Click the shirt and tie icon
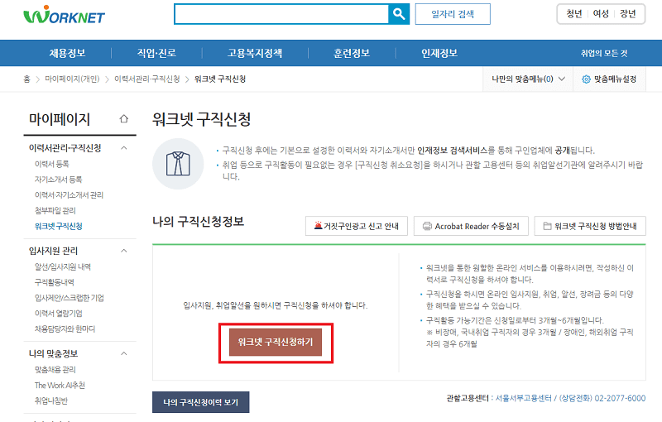 178,164
